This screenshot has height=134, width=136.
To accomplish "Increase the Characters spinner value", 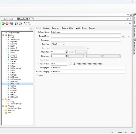I will tap(66, 51).
